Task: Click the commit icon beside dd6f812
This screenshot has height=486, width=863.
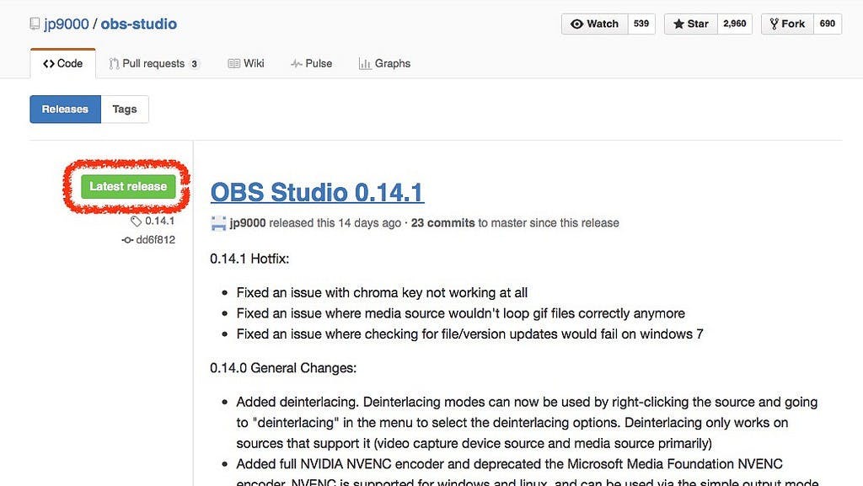Action: 127,240
